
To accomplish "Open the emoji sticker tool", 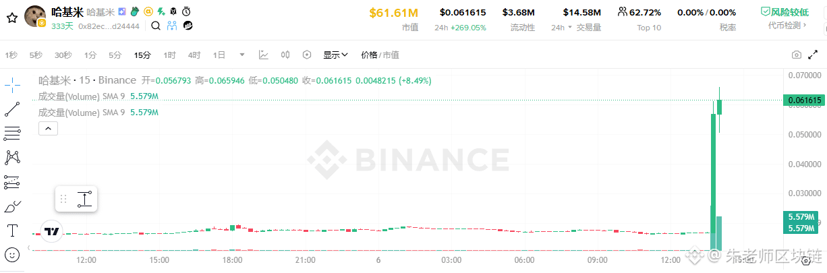I will click(12, 255).
